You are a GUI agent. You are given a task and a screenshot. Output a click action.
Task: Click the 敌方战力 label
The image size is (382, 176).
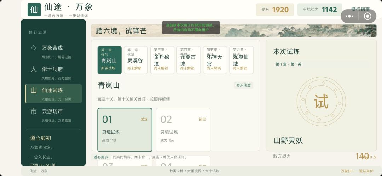282,156
